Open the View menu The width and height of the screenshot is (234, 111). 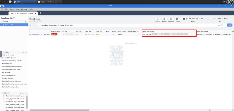pyautogui.click(x=18, y=9)
